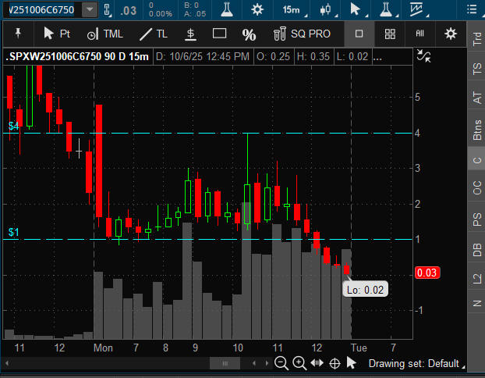Open the pointer cursor dropdown in top bar
Image resolution: width=485 pixels, height=378 pixels.
click(358, 9)
